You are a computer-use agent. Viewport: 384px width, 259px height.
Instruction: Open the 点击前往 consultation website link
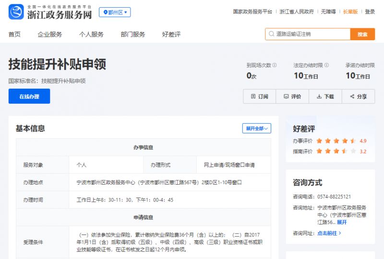click(329, 233)
